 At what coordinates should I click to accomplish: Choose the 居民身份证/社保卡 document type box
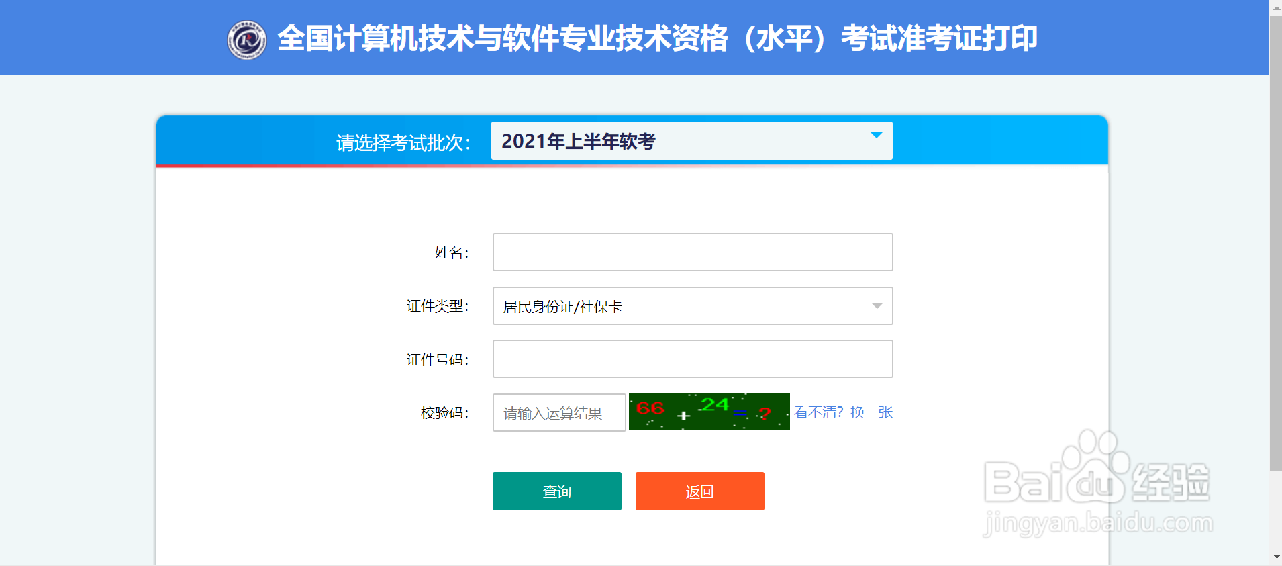click(x=693, y=306)
